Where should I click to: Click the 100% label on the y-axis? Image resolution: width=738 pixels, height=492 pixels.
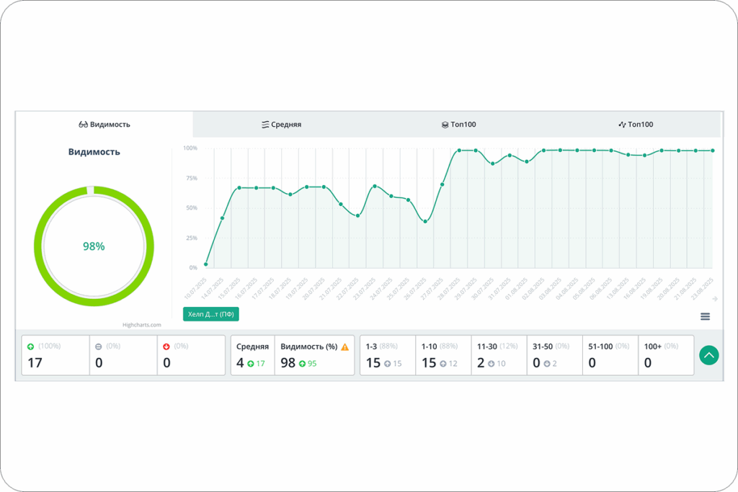(x=190, y=148)
